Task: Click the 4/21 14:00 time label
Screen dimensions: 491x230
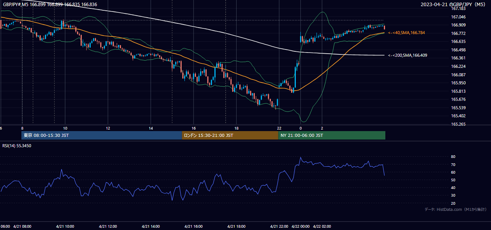Action: pos(151,227)
